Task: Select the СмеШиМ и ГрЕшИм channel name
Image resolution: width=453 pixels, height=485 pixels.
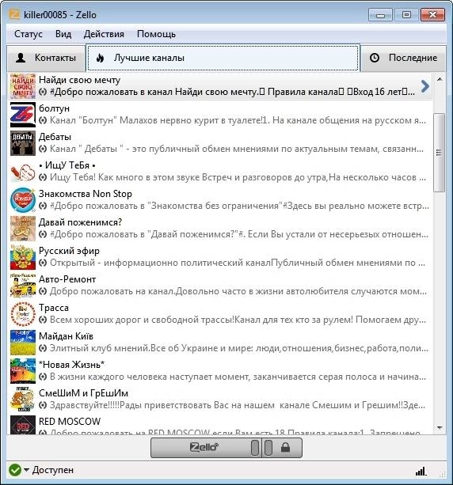Action: (x=83, y=393)
